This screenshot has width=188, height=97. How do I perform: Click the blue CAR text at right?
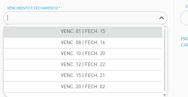[185, 45]
